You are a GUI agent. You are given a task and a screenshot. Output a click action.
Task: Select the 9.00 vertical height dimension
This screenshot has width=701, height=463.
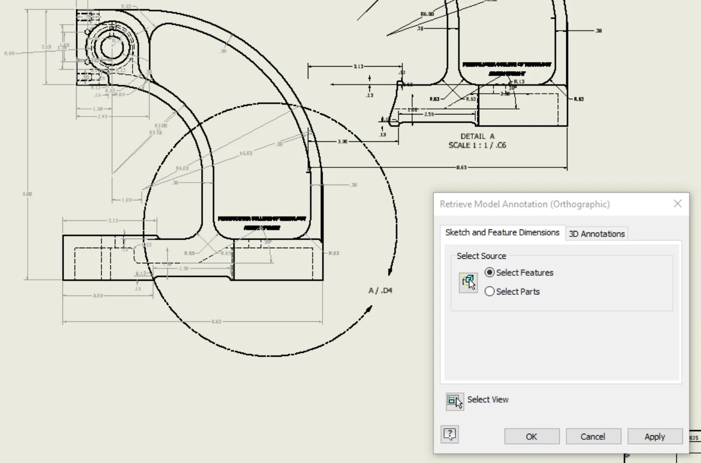27,194
